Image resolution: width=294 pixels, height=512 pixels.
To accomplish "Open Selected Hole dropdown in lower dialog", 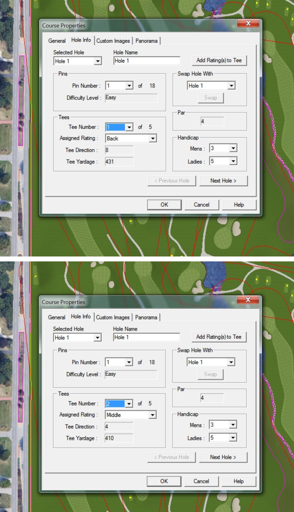I will click(97, 338).
